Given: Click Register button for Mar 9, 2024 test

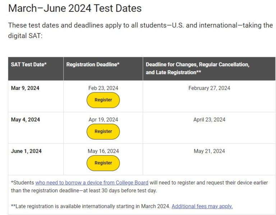Looking at the screenshot, I should click(x=103, y=100).
